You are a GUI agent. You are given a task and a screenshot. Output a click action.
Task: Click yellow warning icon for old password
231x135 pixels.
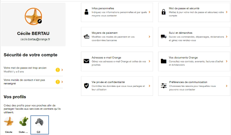click(x=58, y=70)
